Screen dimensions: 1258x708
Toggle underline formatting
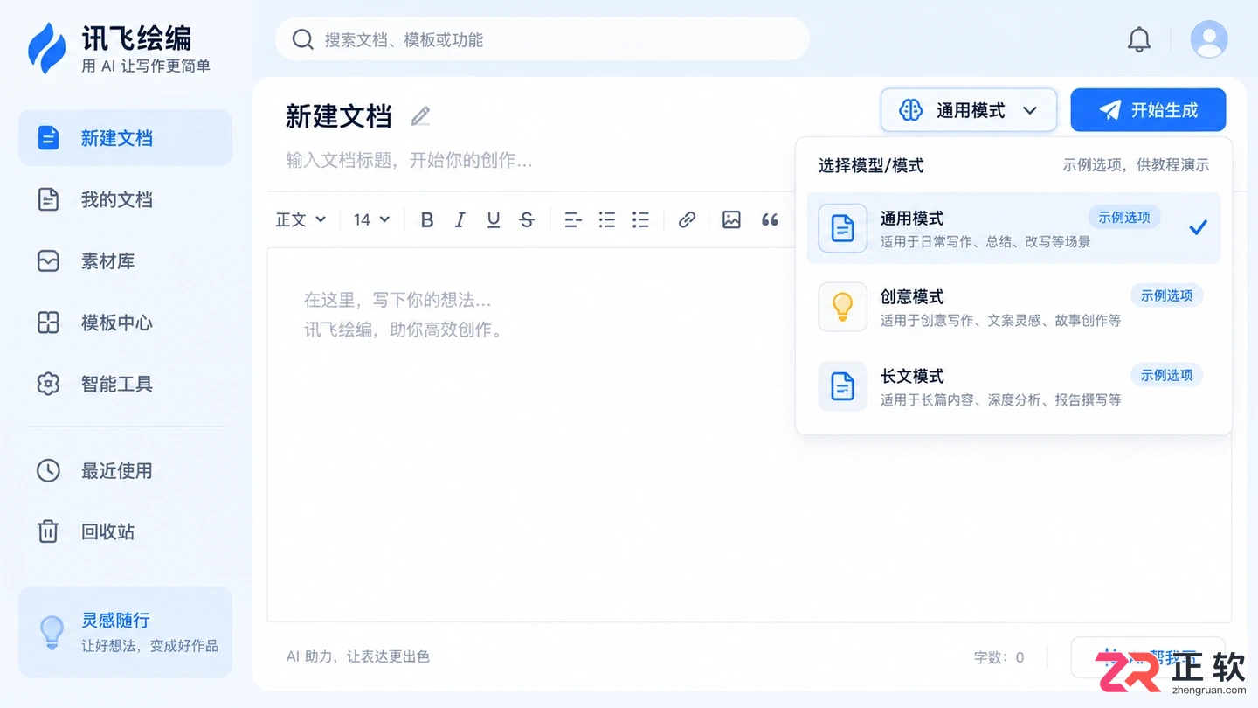point(494,220)
